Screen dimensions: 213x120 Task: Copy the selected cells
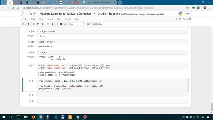38,24
